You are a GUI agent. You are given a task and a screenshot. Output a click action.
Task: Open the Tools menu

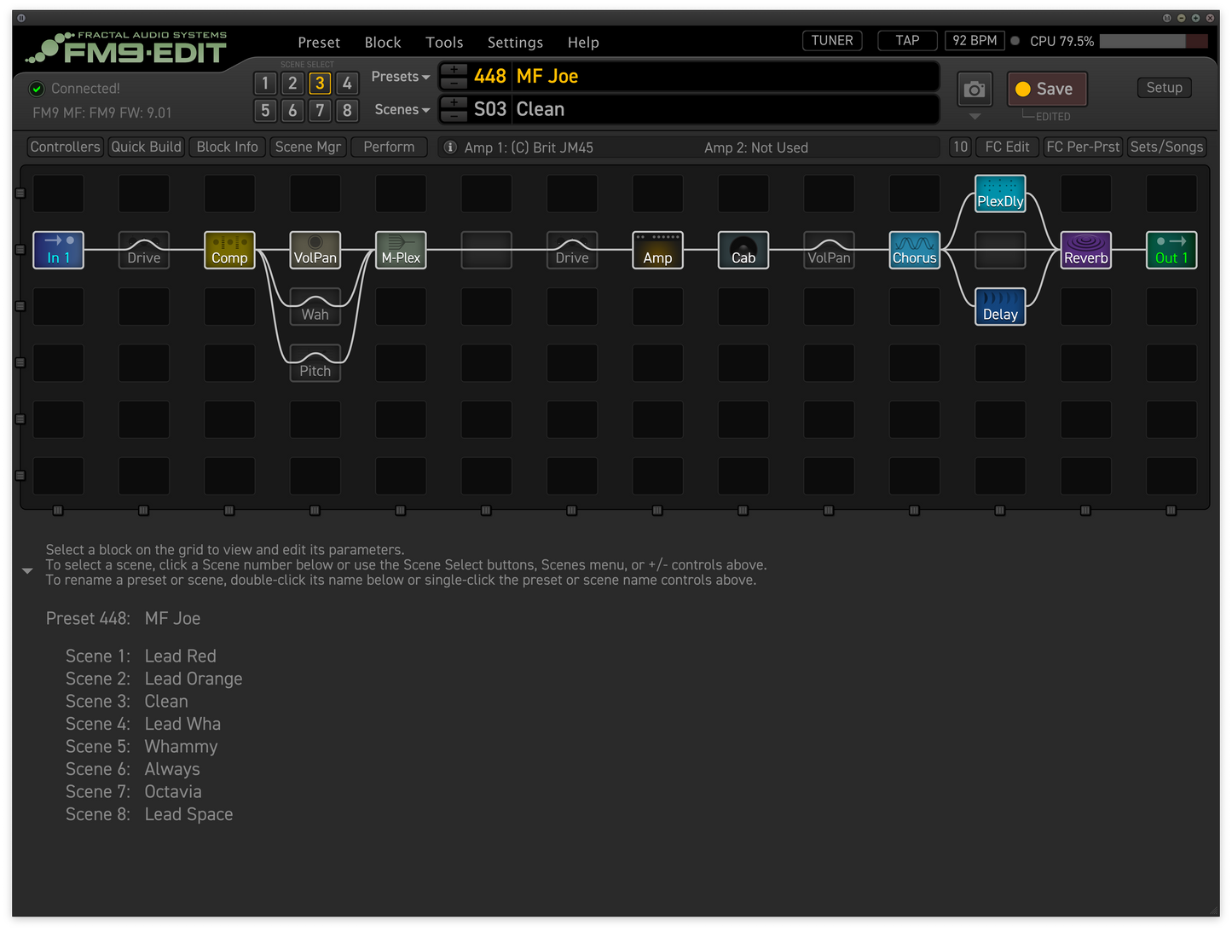[444, 43]
